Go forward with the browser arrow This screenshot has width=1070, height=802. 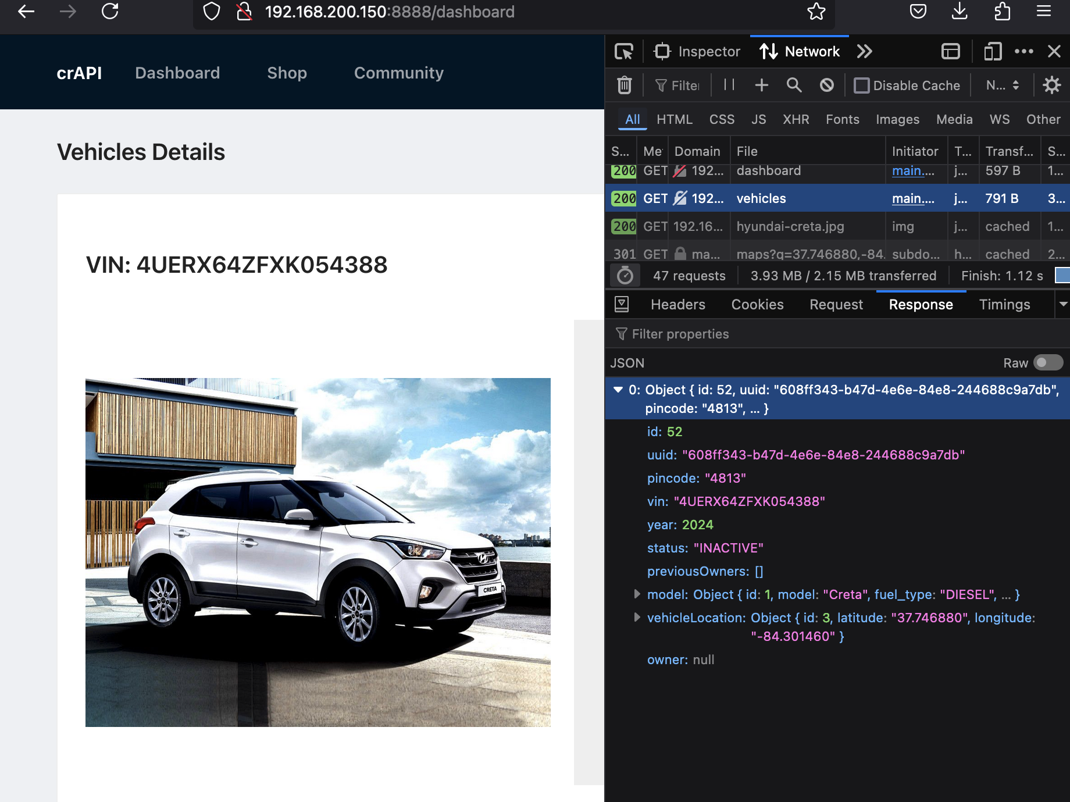coord(68,12)
